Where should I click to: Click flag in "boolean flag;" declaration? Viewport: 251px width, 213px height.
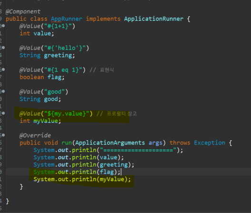click(x=54, y=77)
